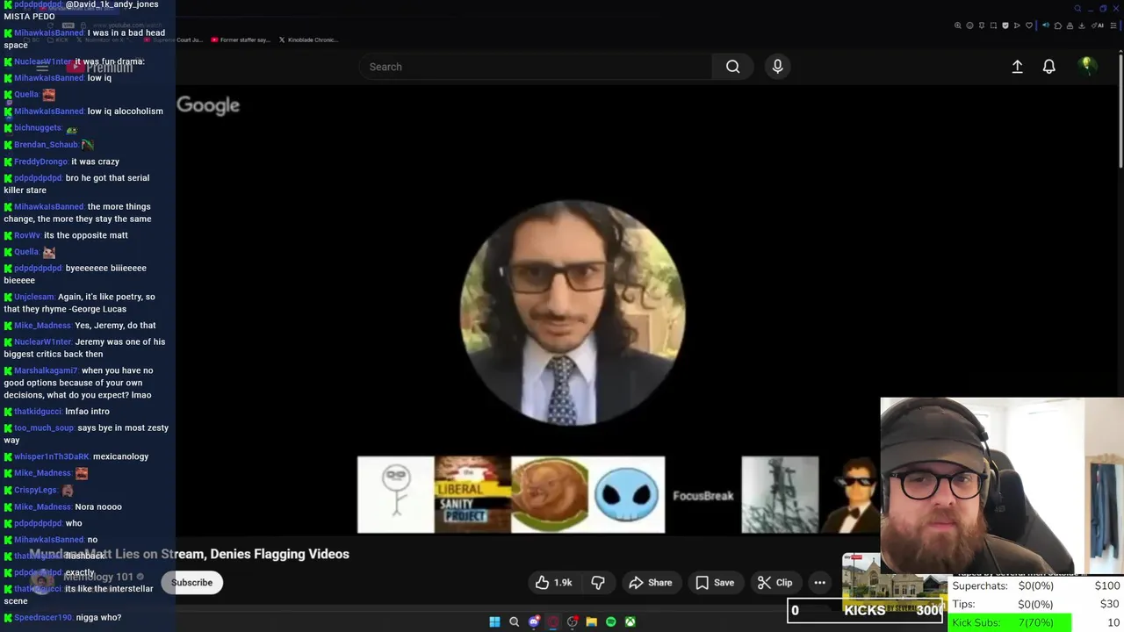Click the pinboard pin browser toolbar icon
This screenshot has width=1124, height=632.
pyautogui.click(x=982, y=25)
